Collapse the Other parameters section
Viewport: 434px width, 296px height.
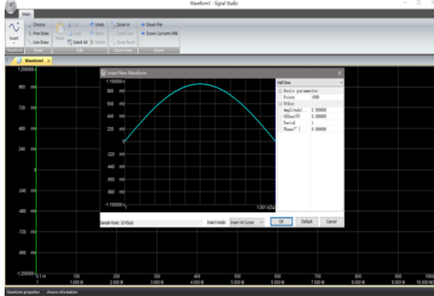point(280,103)
